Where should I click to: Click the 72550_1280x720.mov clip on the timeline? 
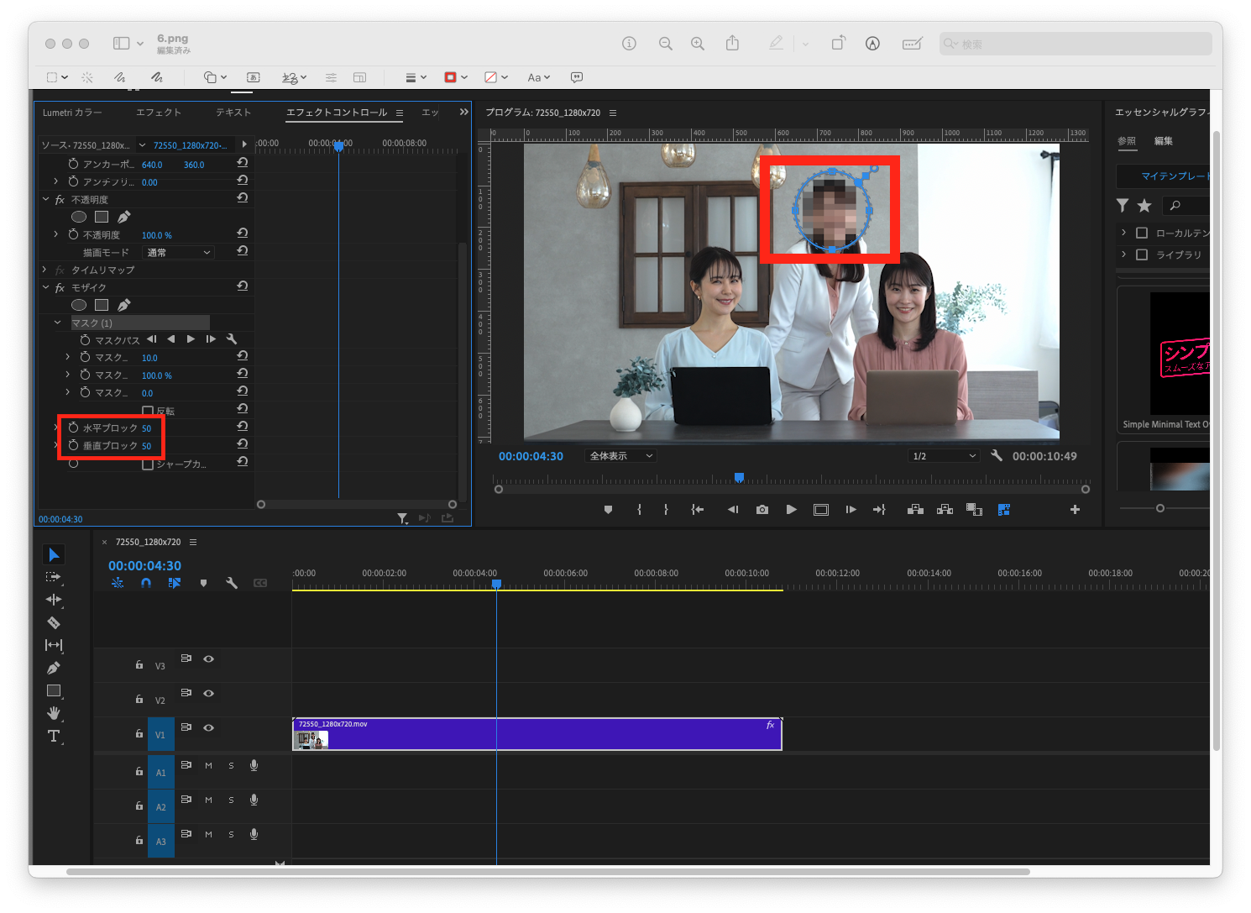pos(537,732)
